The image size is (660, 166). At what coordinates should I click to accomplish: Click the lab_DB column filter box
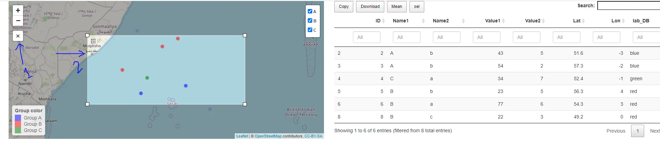click(646, 37)
